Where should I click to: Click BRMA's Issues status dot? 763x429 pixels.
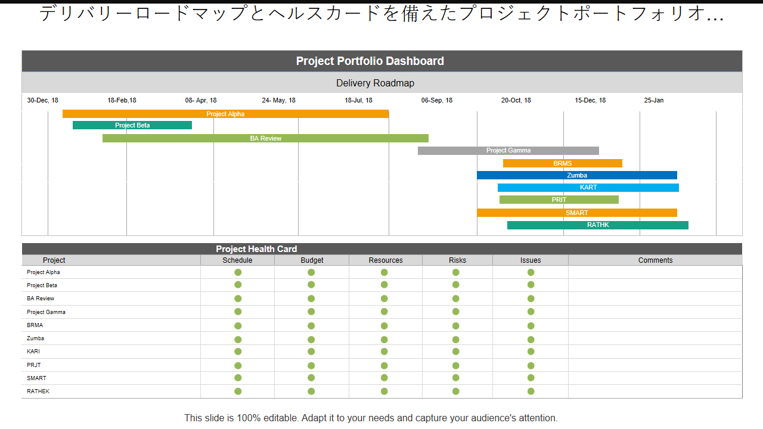(x=531, y=326)
